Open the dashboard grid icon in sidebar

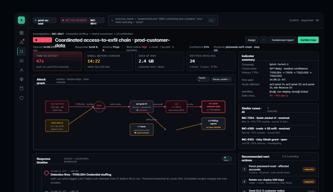click(22, 33)
